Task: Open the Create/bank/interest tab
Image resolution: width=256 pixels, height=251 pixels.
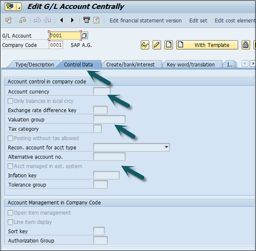Action: [131, 65]
